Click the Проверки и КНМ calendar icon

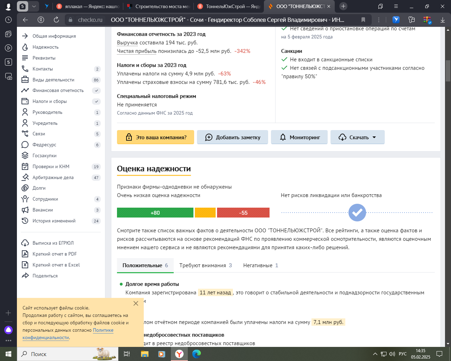[25, 166]
